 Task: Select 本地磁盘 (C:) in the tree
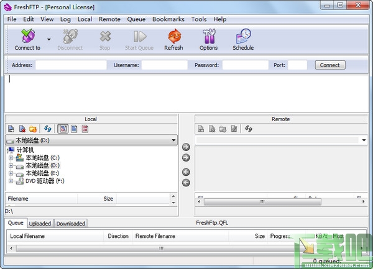pos(42,158)
